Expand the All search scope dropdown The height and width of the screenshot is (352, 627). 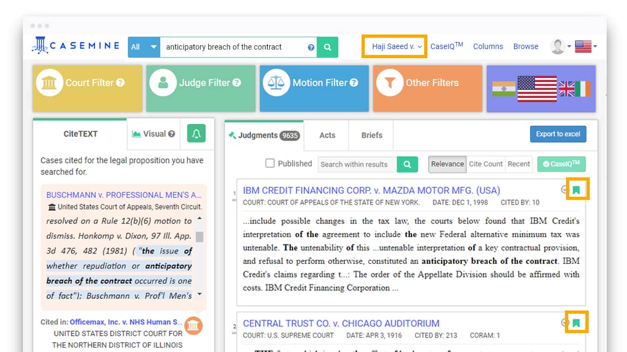pyautogui.click(x=144, y=47)
